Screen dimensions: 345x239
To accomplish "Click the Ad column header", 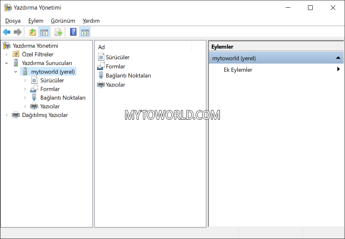I will [101, 47].
